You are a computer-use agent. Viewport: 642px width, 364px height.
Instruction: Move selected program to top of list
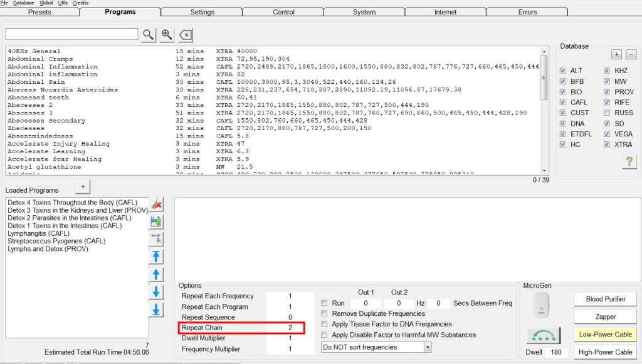[x=157, y=257]
